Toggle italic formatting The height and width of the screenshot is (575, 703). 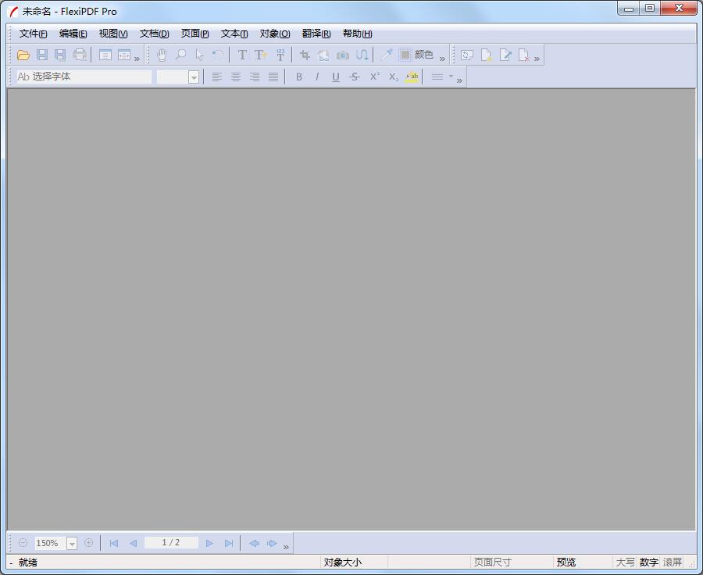pos(317,77)
